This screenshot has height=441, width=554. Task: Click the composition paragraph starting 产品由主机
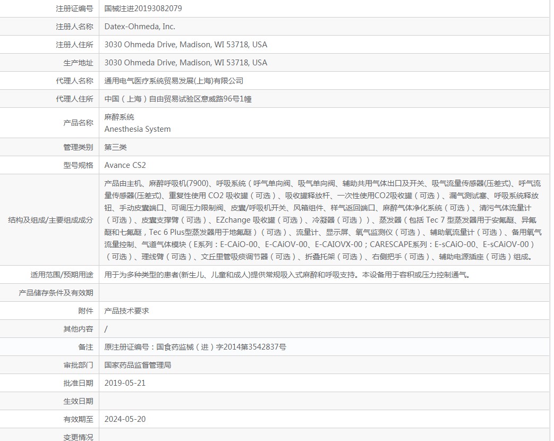[x=323, y=220]
